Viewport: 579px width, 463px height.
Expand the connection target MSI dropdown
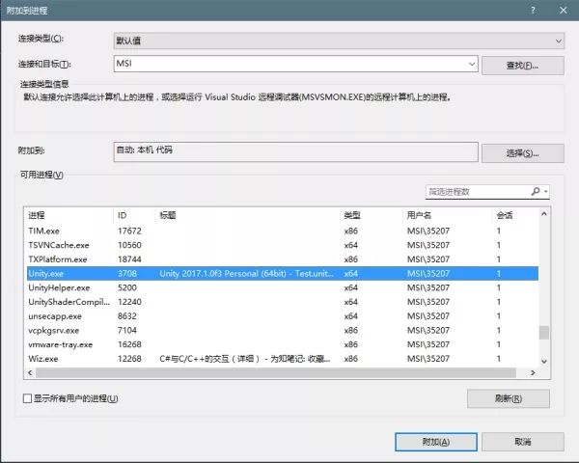472,64
